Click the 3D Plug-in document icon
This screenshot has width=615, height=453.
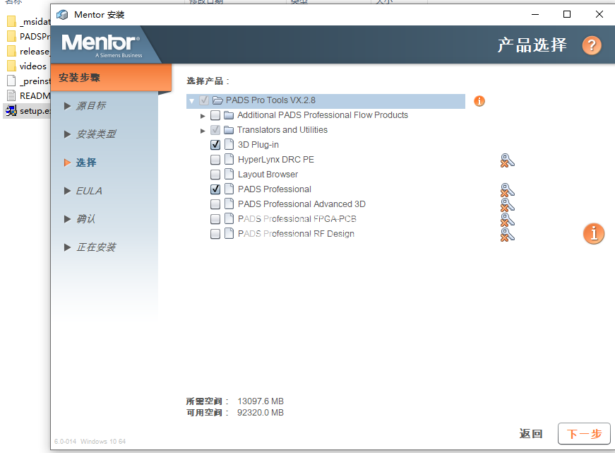(229, 144)
